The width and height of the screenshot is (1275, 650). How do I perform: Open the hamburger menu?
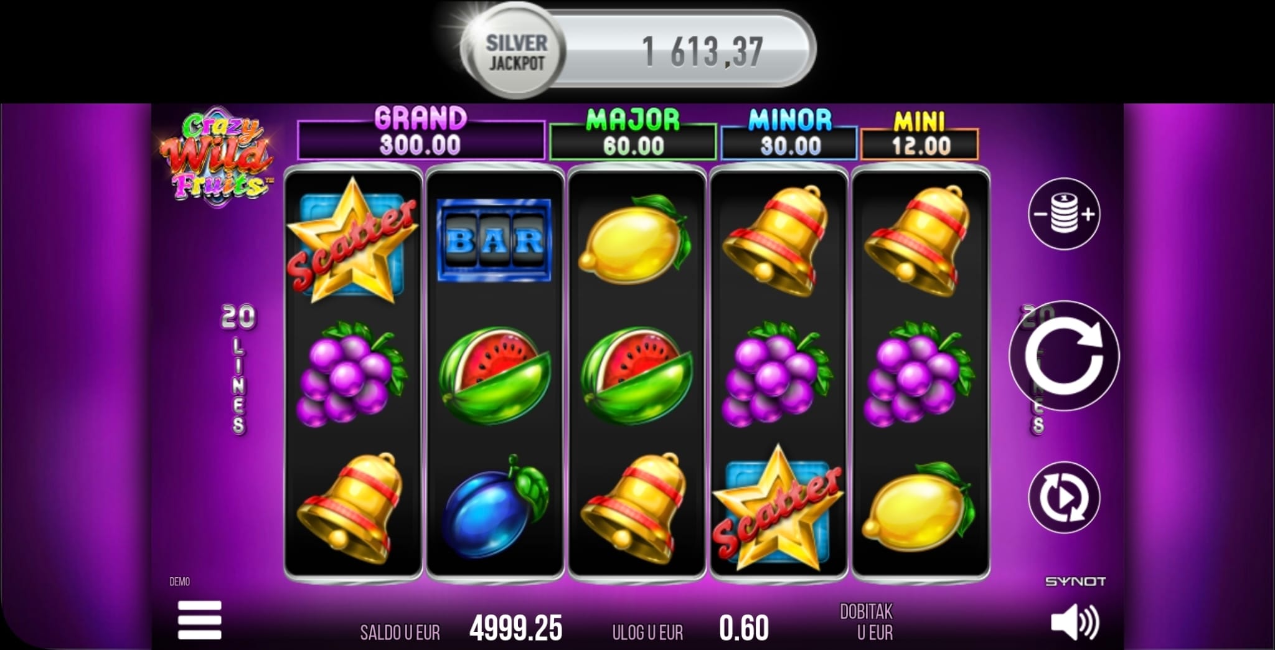pos(199,620)
